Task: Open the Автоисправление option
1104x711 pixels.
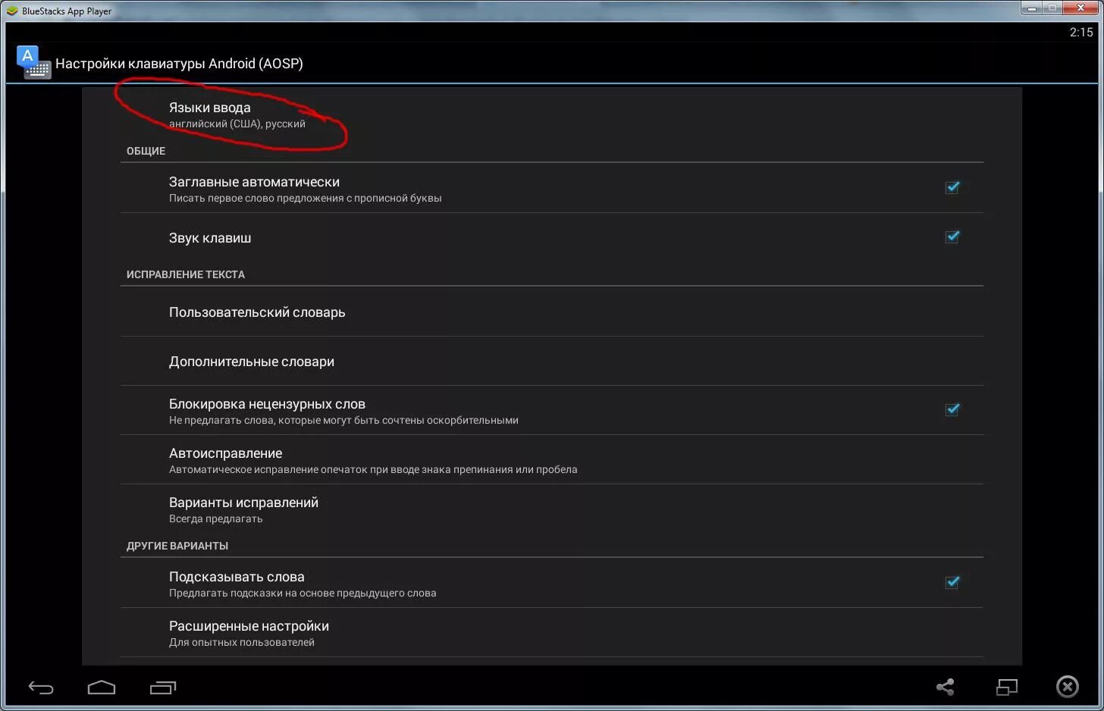Action: pos(551,460)
